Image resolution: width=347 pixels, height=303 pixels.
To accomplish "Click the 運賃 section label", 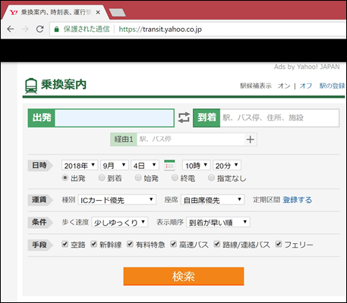I will coord(39,200).
